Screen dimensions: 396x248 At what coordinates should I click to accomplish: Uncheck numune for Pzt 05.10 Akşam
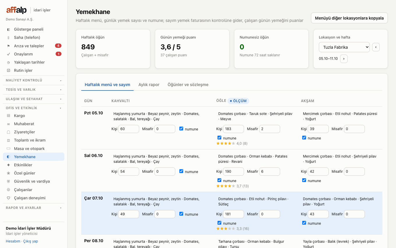304,138
